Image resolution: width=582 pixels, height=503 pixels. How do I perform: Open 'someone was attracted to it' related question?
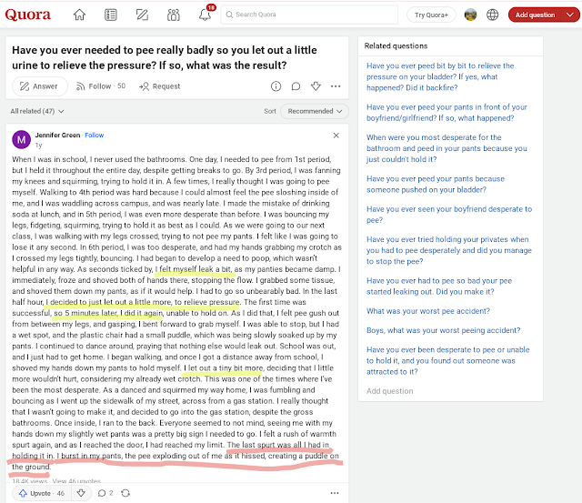point(448,361)
